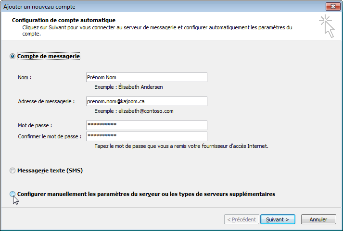Focus the Nom field containing Prénom Nom
The image size is (343, 231).
[x=147, y=77]
